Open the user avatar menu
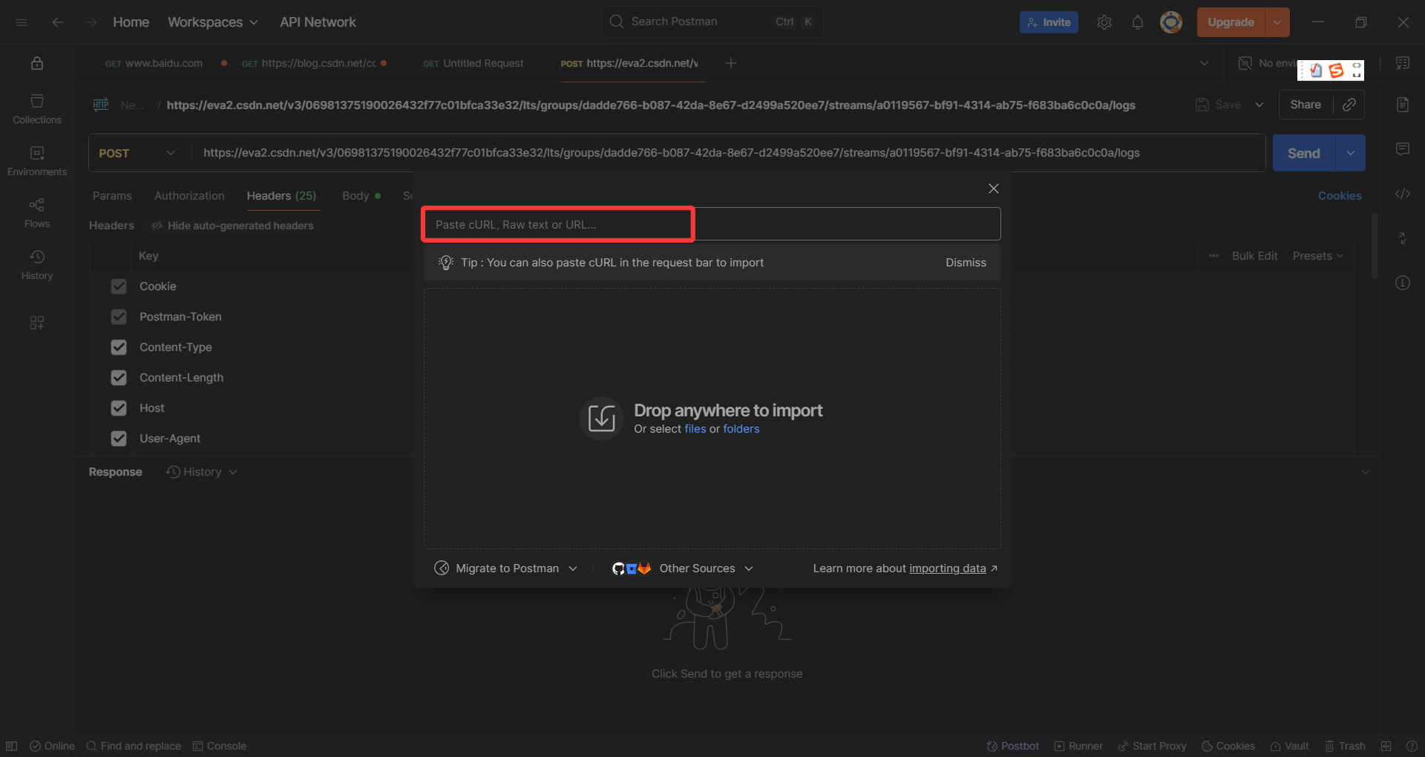Image resolution: width=1425 pixels, height=757 pixels. (x=1171, y=22)
